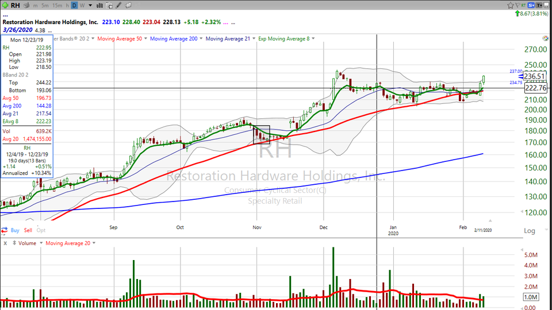Click the star favorite icon
Screen dimensions: 552x310
(511, 5)
